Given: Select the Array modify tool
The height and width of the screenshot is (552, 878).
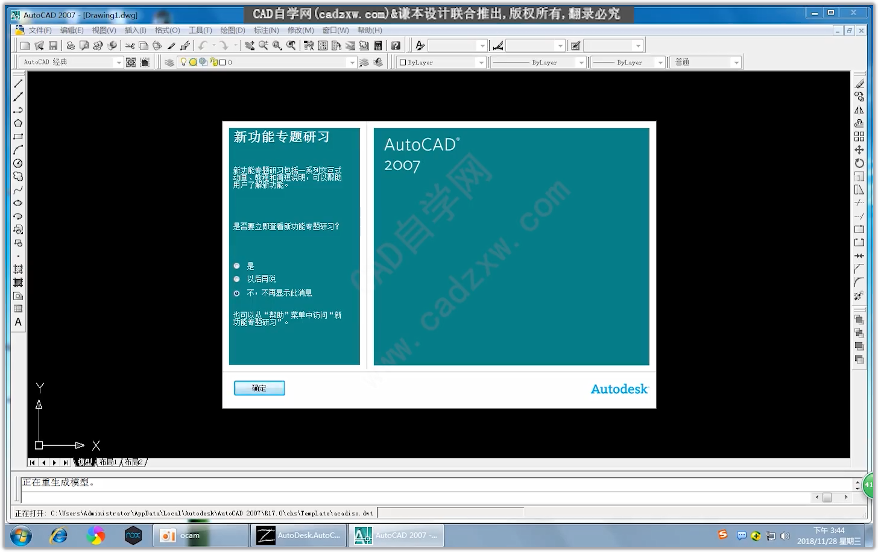Looking at the screenshot, I should [x=859, y=136].
